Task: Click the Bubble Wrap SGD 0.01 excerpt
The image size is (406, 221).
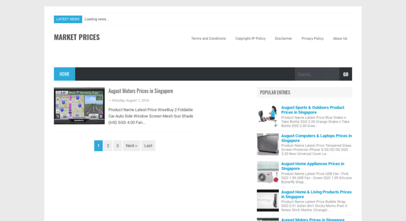Action: (314, 206)
